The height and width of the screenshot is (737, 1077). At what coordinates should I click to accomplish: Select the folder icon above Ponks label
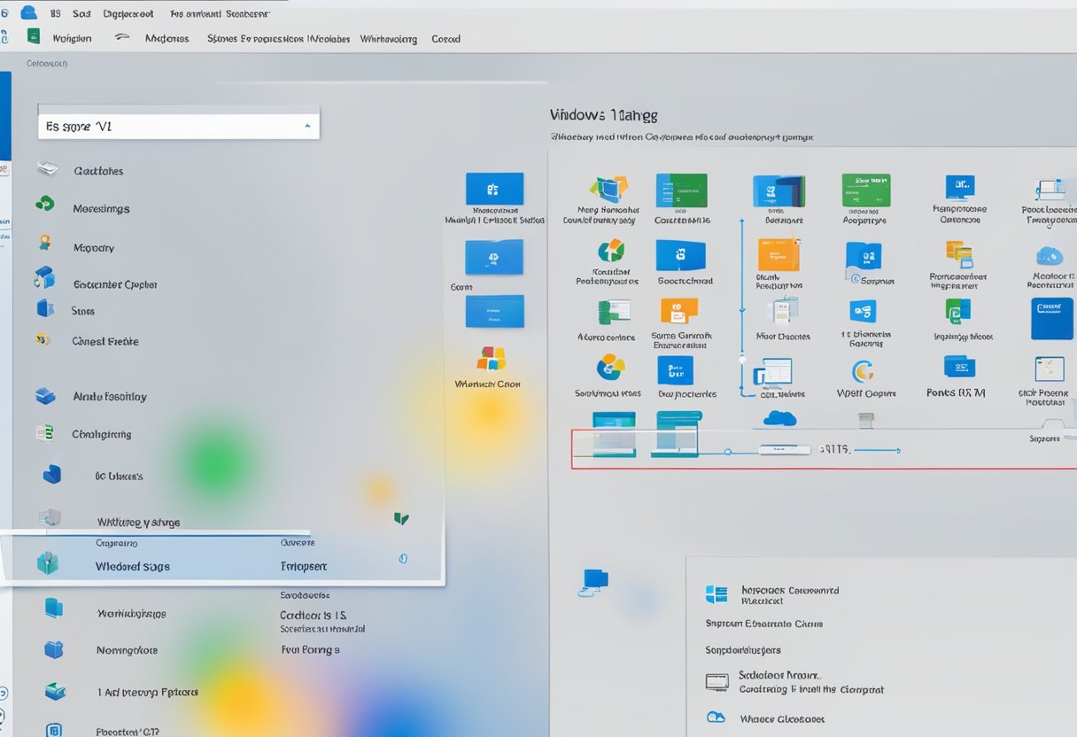point(959,367)
